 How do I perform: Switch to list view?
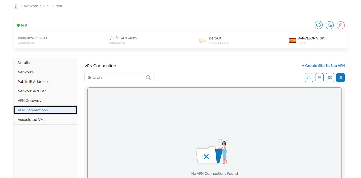tap(340, 78)
